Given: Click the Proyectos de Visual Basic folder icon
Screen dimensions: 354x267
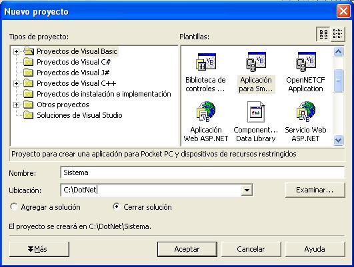Looking at the screenshot, I should [29, 51].
